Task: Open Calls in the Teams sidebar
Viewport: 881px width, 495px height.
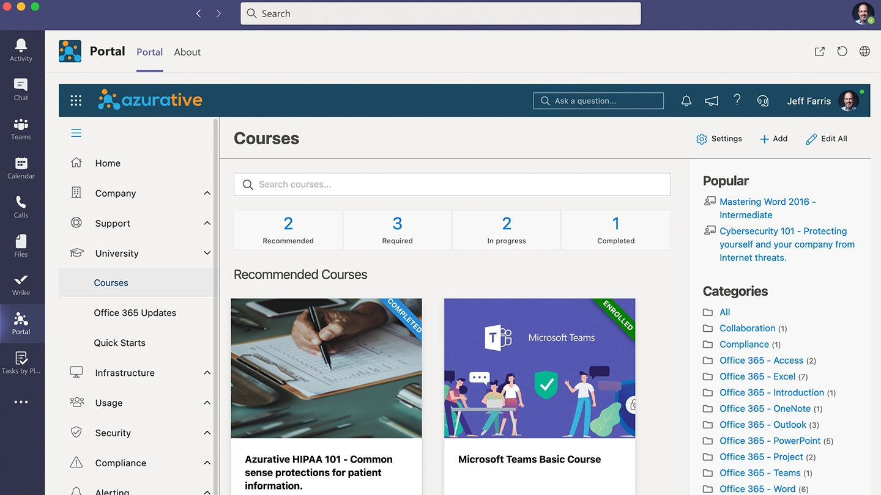Action: (21, 207)
